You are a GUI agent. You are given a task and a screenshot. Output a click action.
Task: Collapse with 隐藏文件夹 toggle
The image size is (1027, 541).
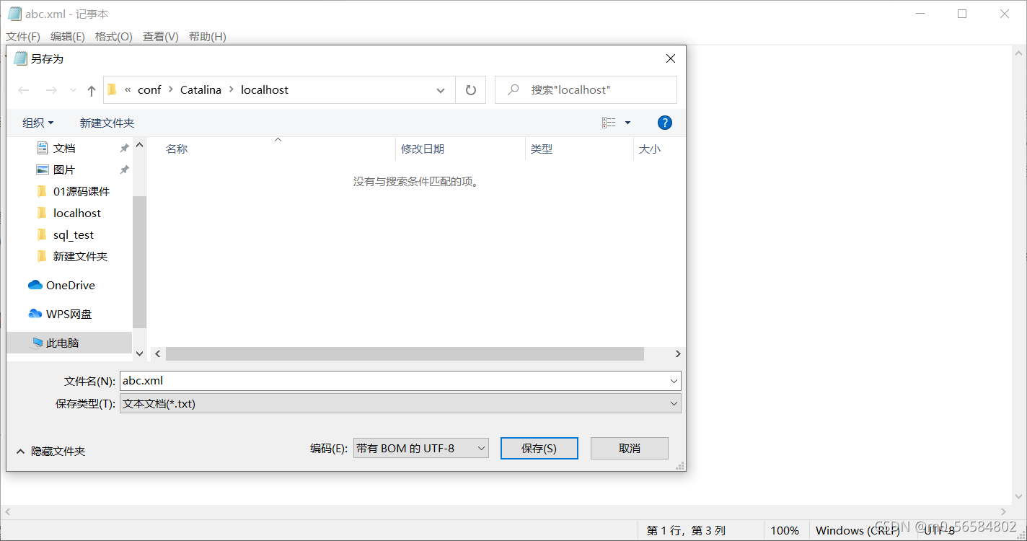[x=50, y=451]
